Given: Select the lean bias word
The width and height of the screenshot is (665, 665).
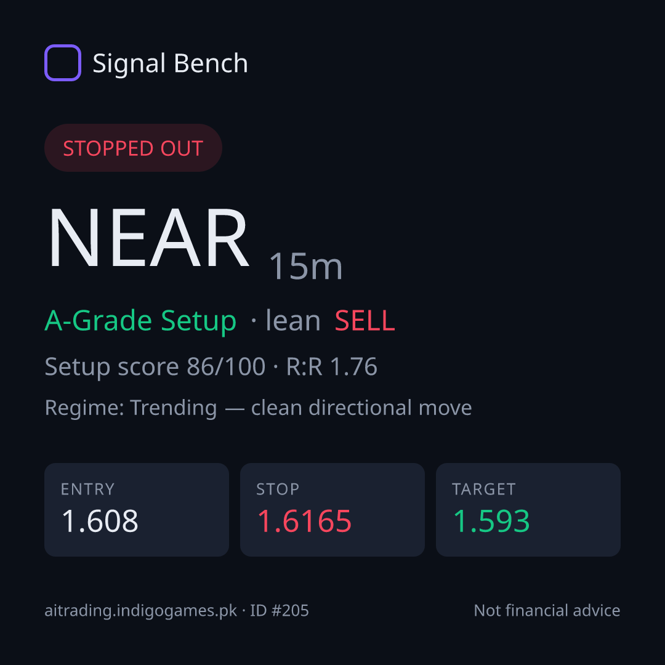Looking at the screenshot, I should click(x=292, y=320).
